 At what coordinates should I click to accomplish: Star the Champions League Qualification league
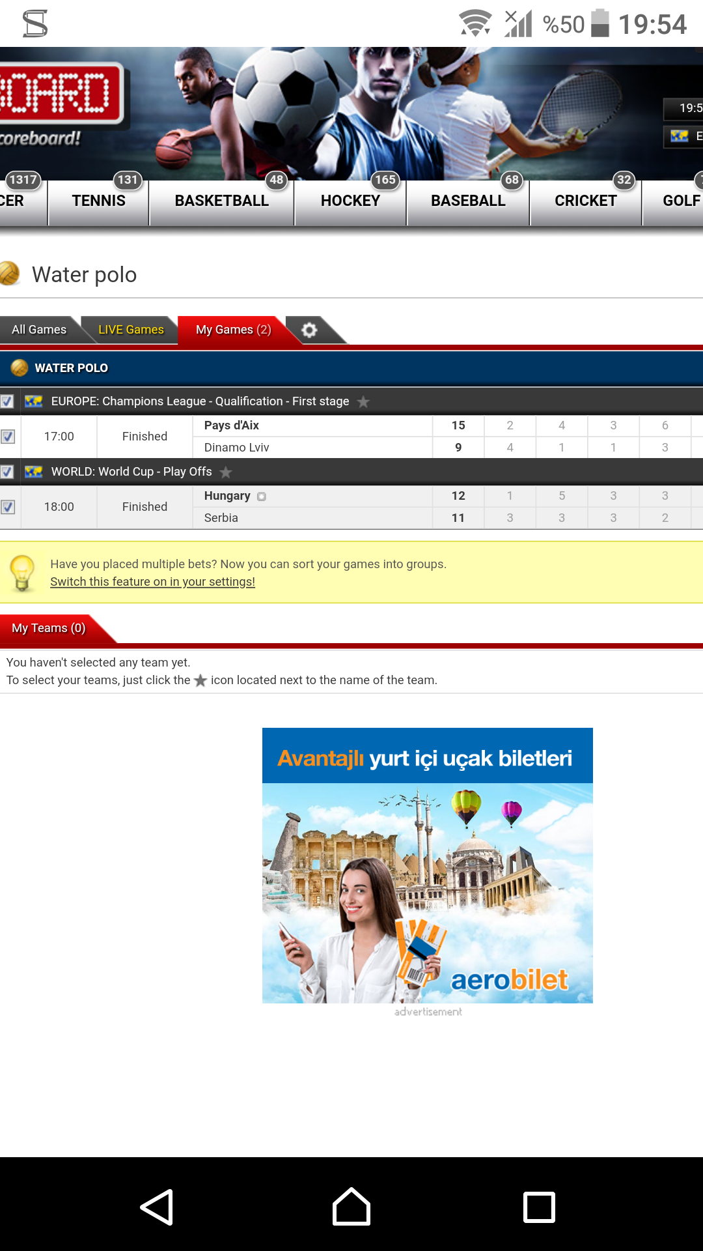363,401
